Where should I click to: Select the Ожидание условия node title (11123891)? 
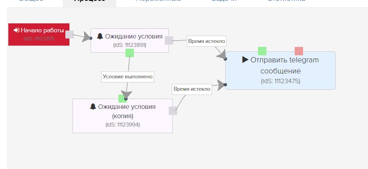(x=134, y=36)
